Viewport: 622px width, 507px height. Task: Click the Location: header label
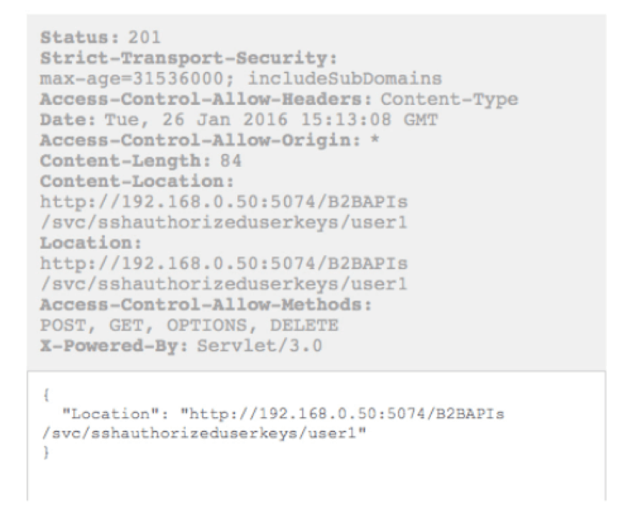tap(91, 243)
